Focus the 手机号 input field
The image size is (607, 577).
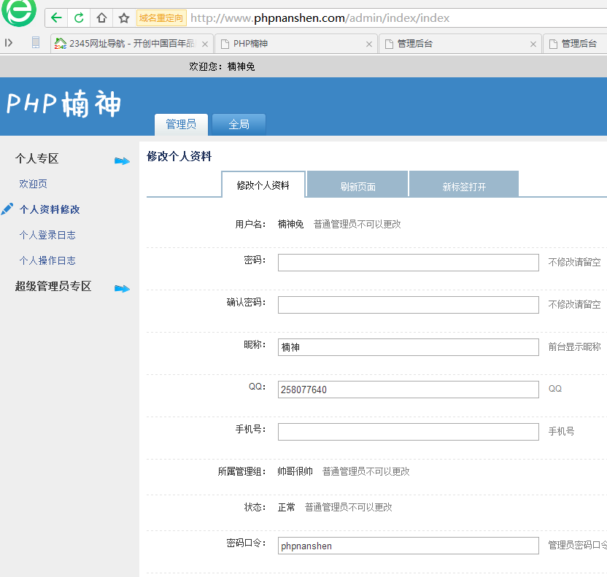click(409, 432)
